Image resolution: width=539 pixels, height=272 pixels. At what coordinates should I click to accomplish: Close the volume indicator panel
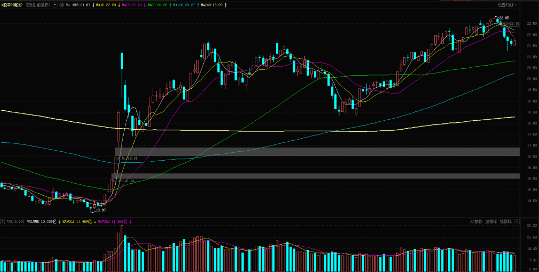coord(517,222)
